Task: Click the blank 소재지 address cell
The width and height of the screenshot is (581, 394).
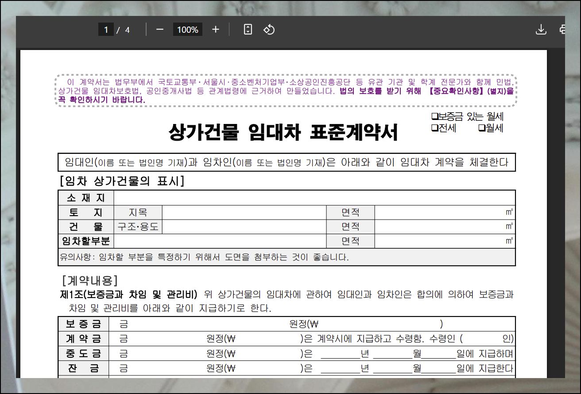Action: coord(315,198)
